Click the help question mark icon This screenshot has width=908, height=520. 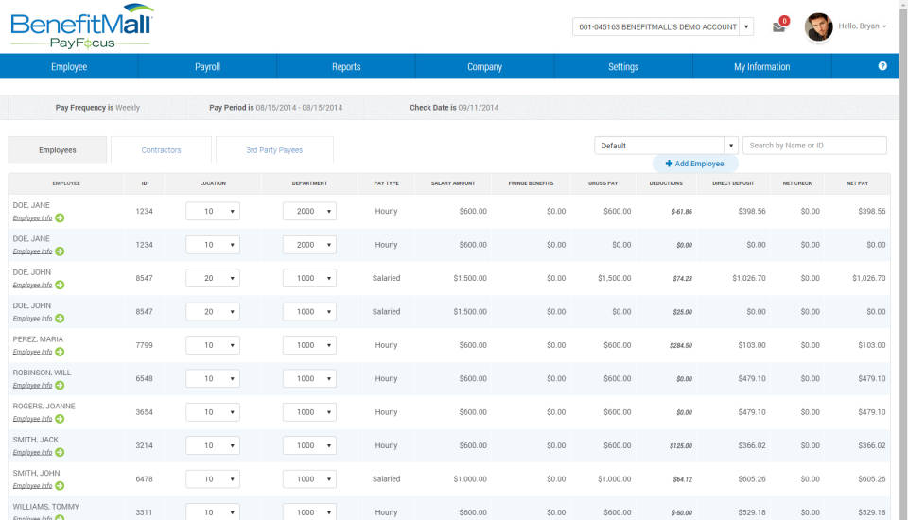(x=882, y=66)
